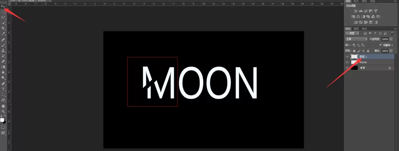Hide the 图层 1 layer
The image size is (399, 151).
tap(347, 56)
